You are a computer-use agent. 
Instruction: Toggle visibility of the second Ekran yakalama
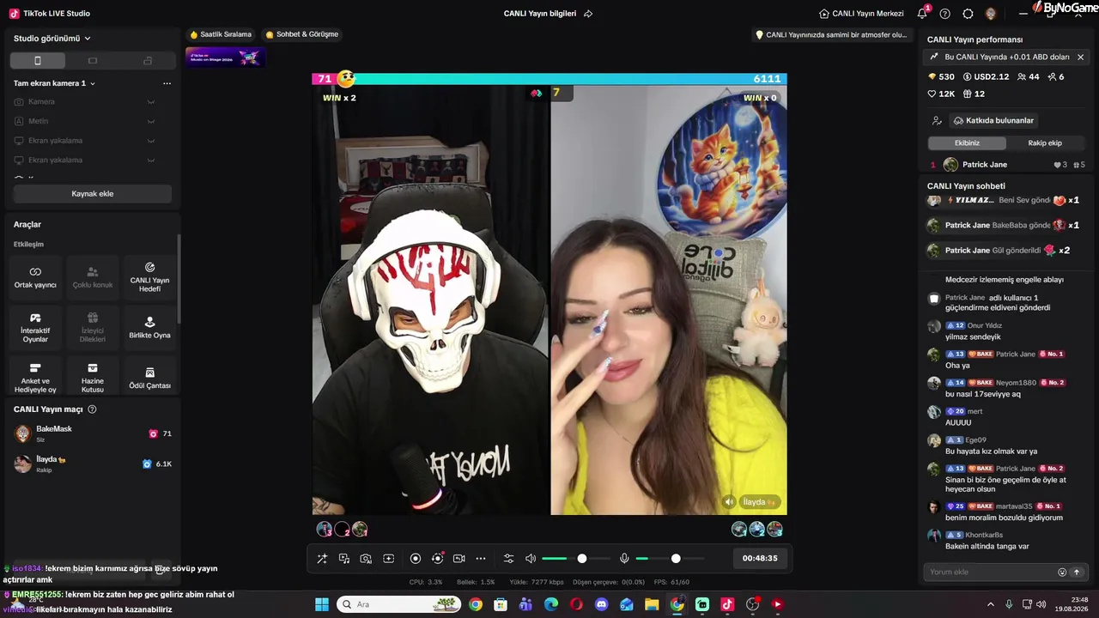tap(151, 160)
